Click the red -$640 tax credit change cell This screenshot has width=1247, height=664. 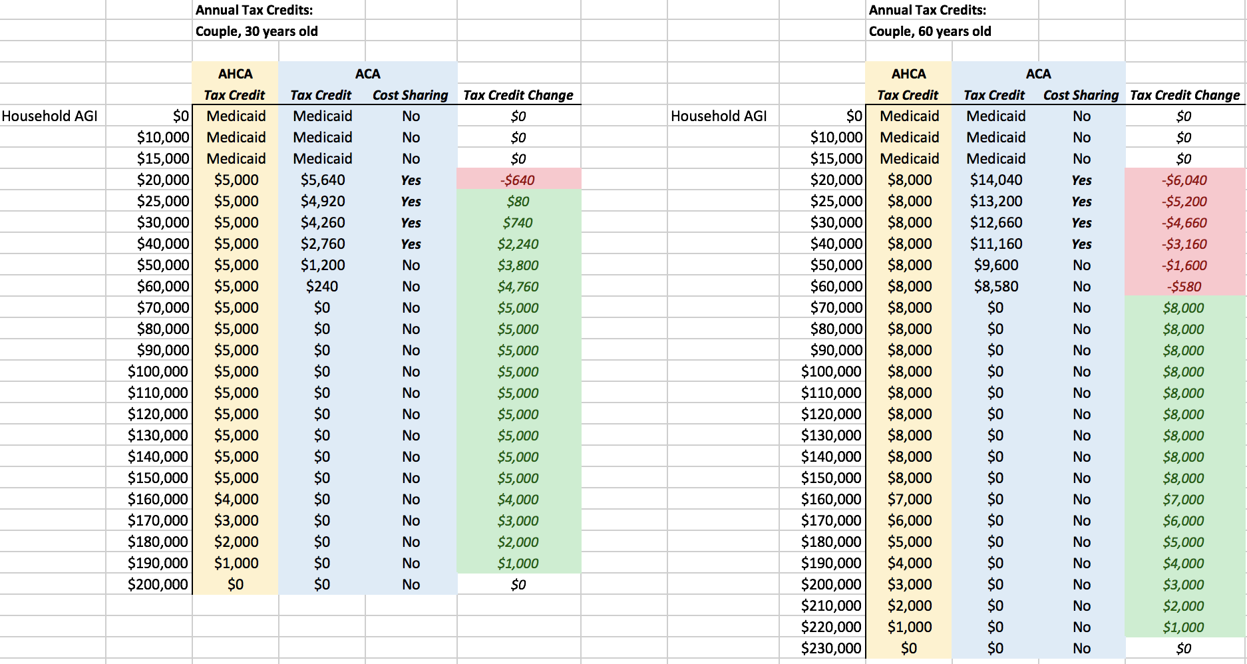518,180
